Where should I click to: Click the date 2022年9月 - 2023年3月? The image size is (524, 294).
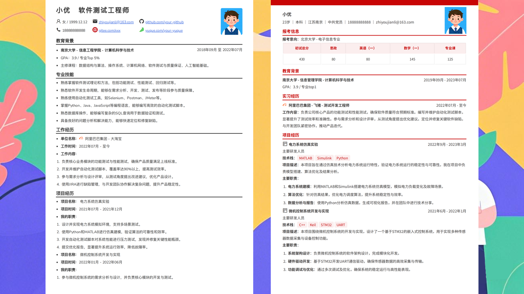tap(447, 145)
